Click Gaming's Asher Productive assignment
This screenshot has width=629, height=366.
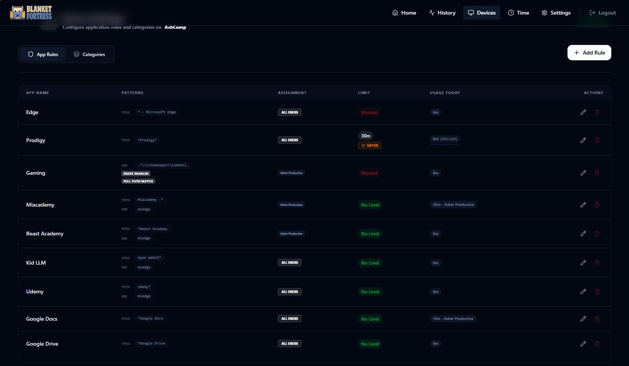[x=291, y=173]
